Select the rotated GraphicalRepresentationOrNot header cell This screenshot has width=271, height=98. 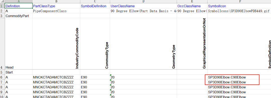click(192, 44)
